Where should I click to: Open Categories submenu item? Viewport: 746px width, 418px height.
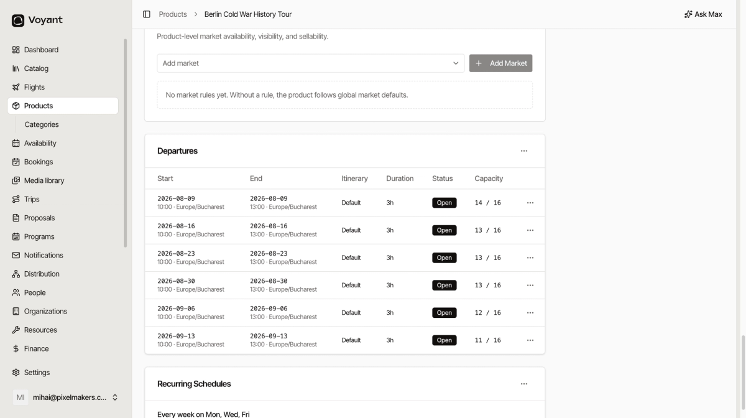click(x=42, y=124)
